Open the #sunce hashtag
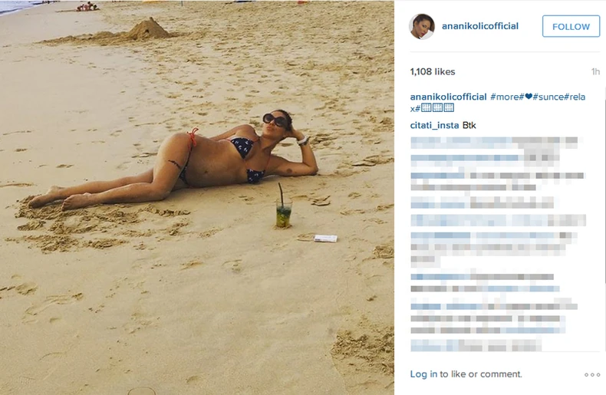 pyautogui.click(x=548, y=97)
